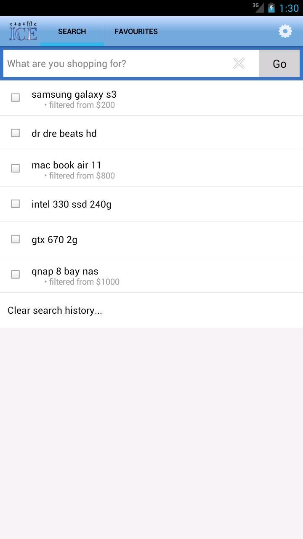Viewport: 303px width, 539px height.
Task: Check the gtx 670 2g checkbox
Action: pyautogui.click(x=16, y=239)
